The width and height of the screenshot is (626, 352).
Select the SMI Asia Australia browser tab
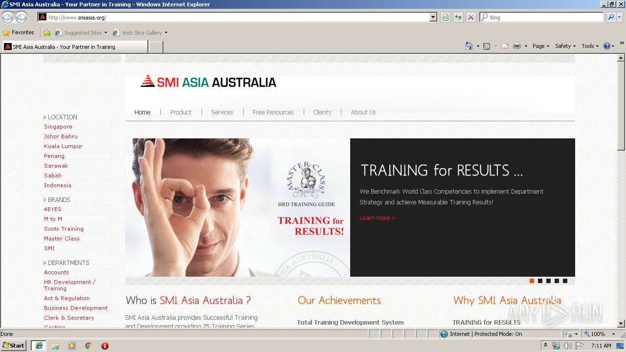pos(74,47)
